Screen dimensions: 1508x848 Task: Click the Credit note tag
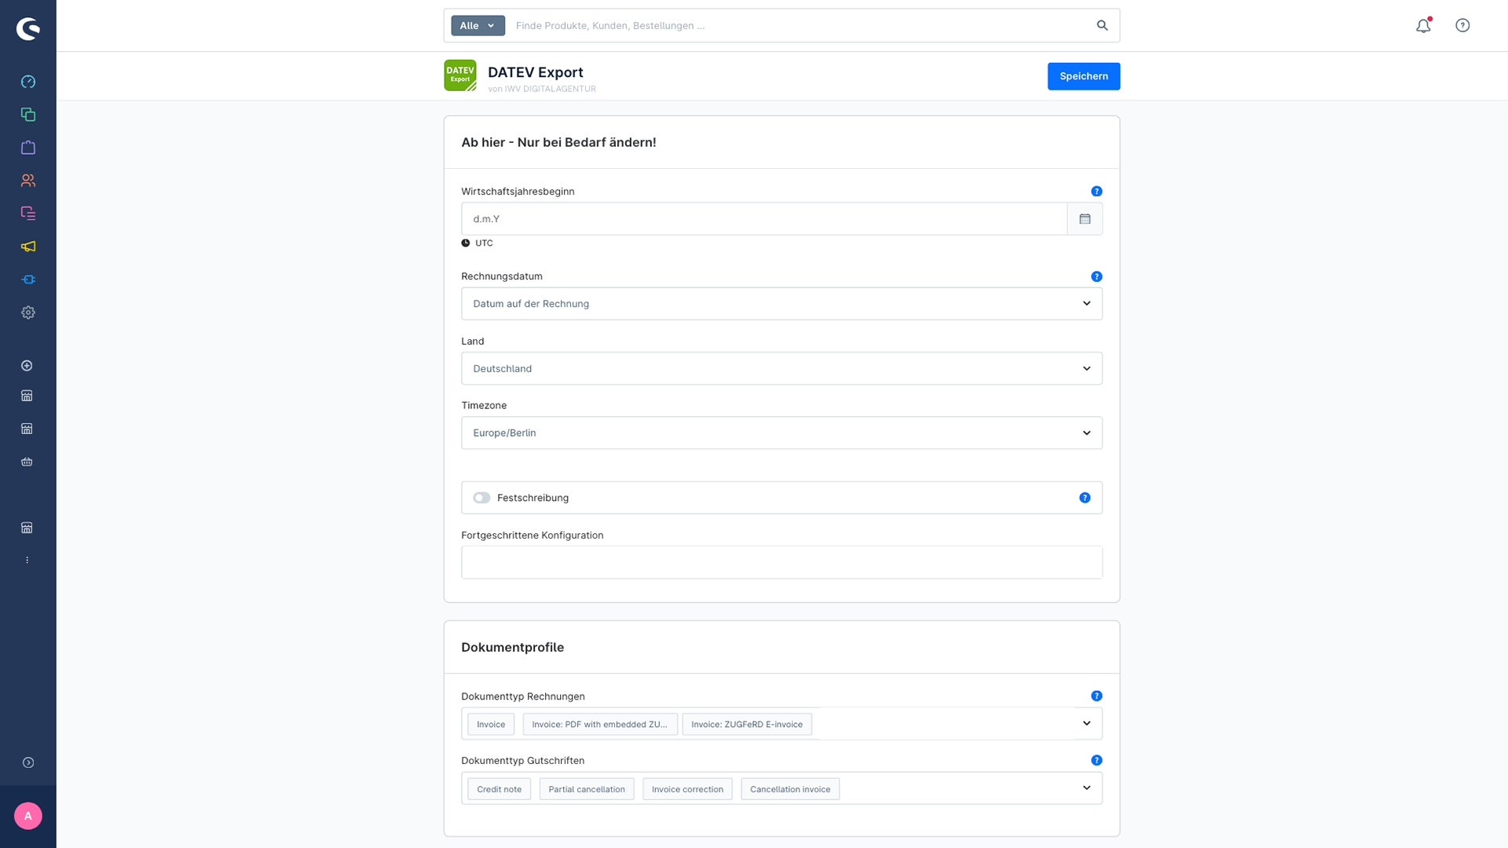pos(499,789)
